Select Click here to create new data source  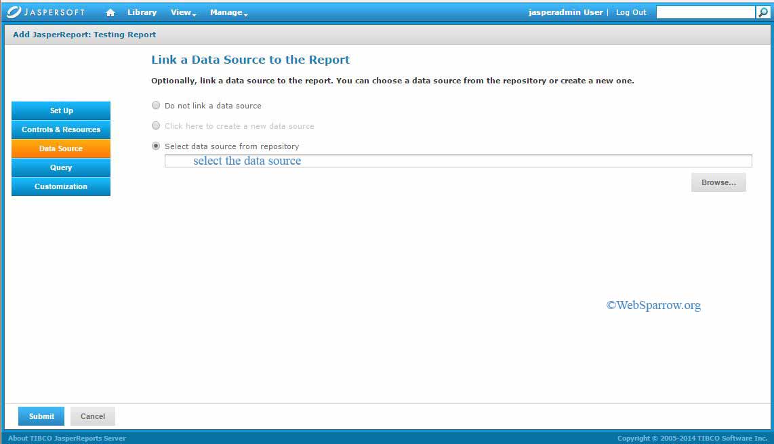point(156,125)
